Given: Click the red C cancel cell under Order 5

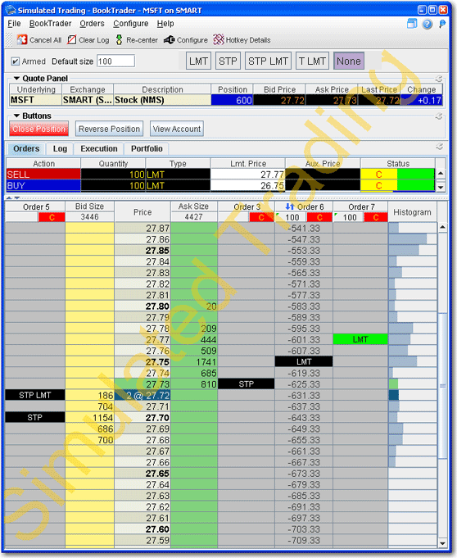Looking at the screenshot, I should click(x=52, y=217).
